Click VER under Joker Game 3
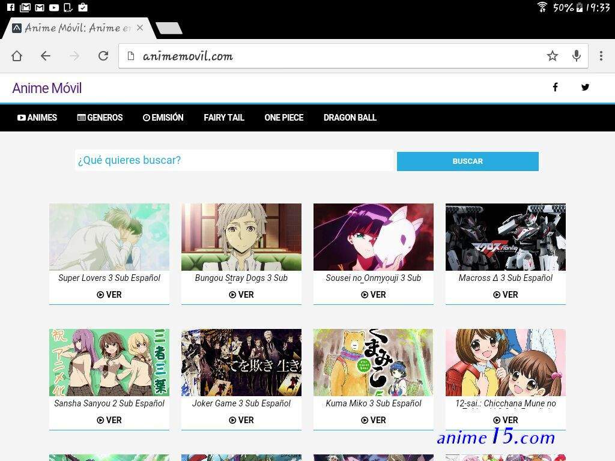 pos(241,420)
